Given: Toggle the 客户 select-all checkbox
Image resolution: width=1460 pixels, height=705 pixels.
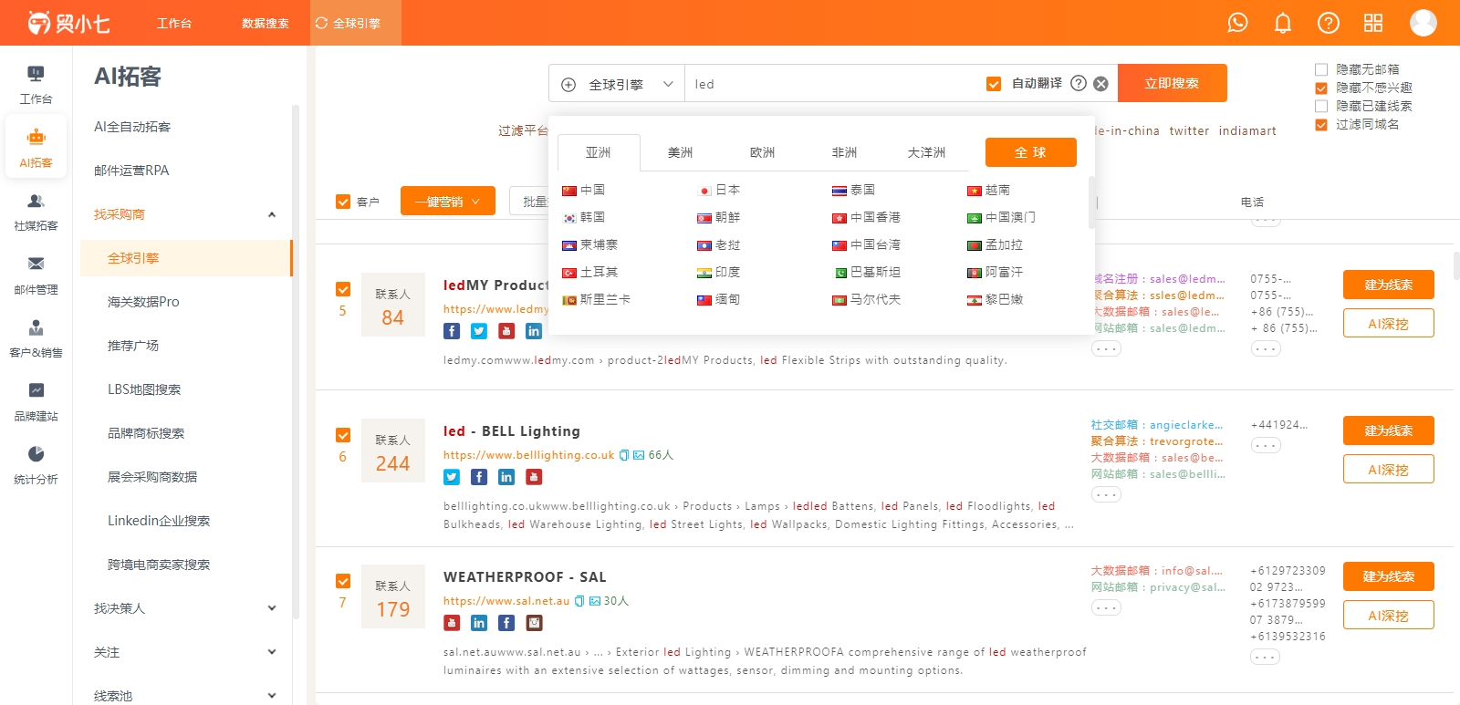Looking at the screenshot, I should 343,202.
